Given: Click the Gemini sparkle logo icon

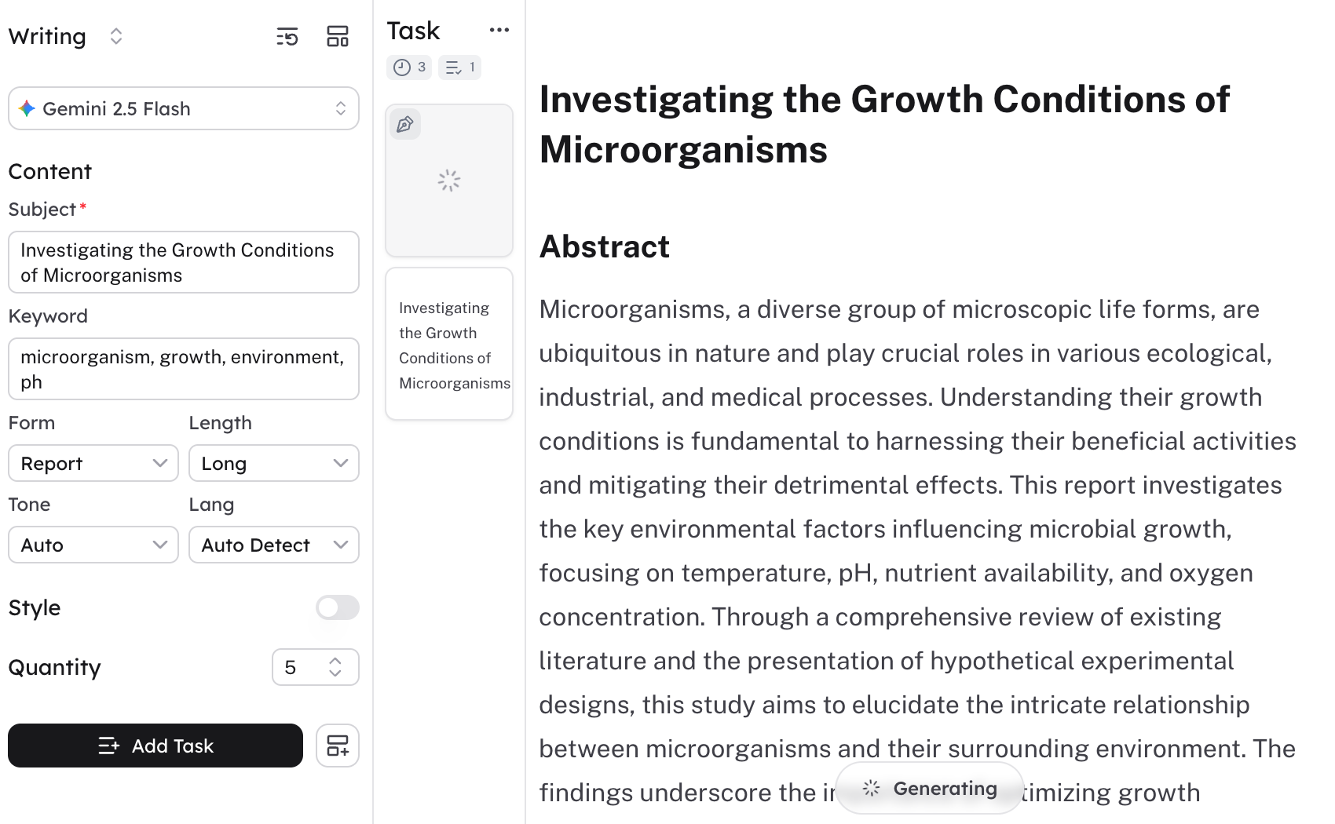Looking at the screenshot, I should click(27, 109).
